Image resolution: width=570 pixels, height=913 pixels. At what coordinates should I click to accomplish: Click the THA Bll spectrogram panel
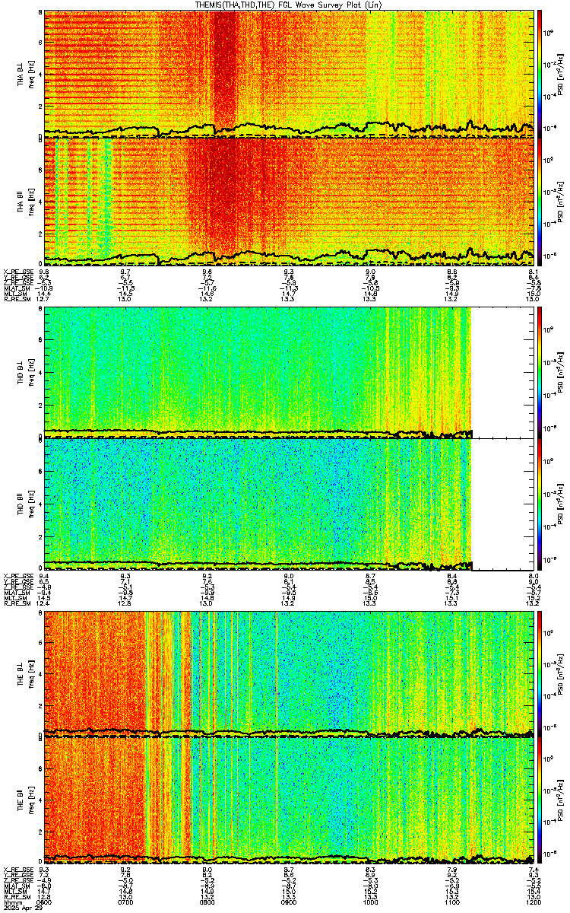(290, 201)
